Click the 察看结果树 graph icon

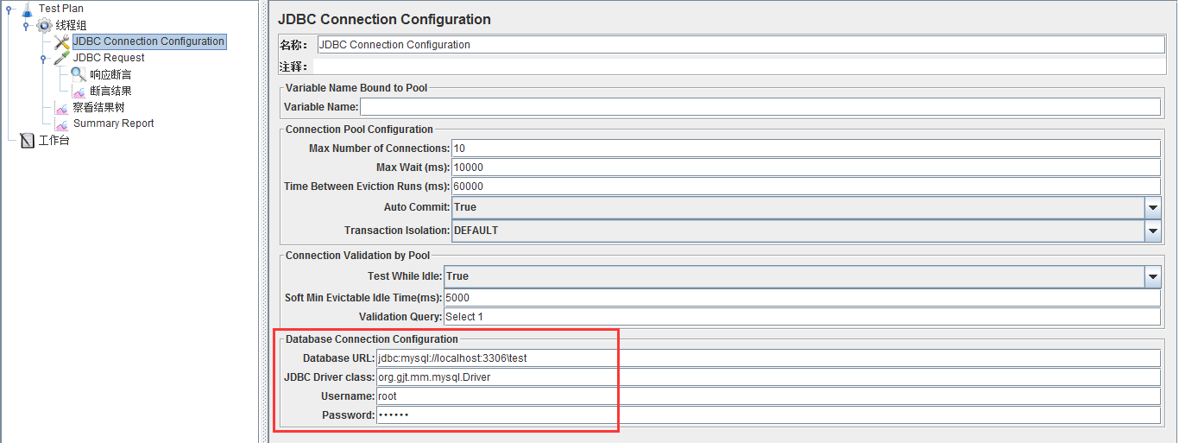click(x=61, y=107)
